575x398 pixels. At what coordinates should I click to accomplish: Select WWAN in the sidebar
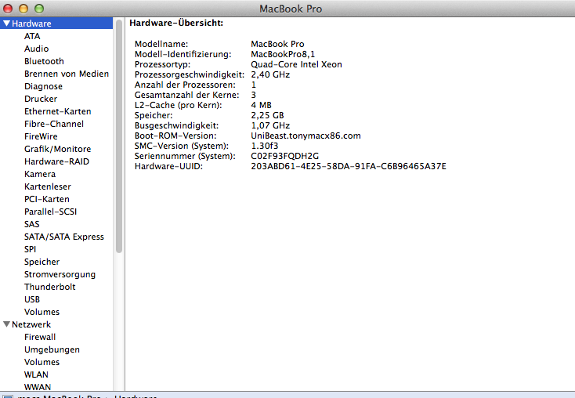38,387
